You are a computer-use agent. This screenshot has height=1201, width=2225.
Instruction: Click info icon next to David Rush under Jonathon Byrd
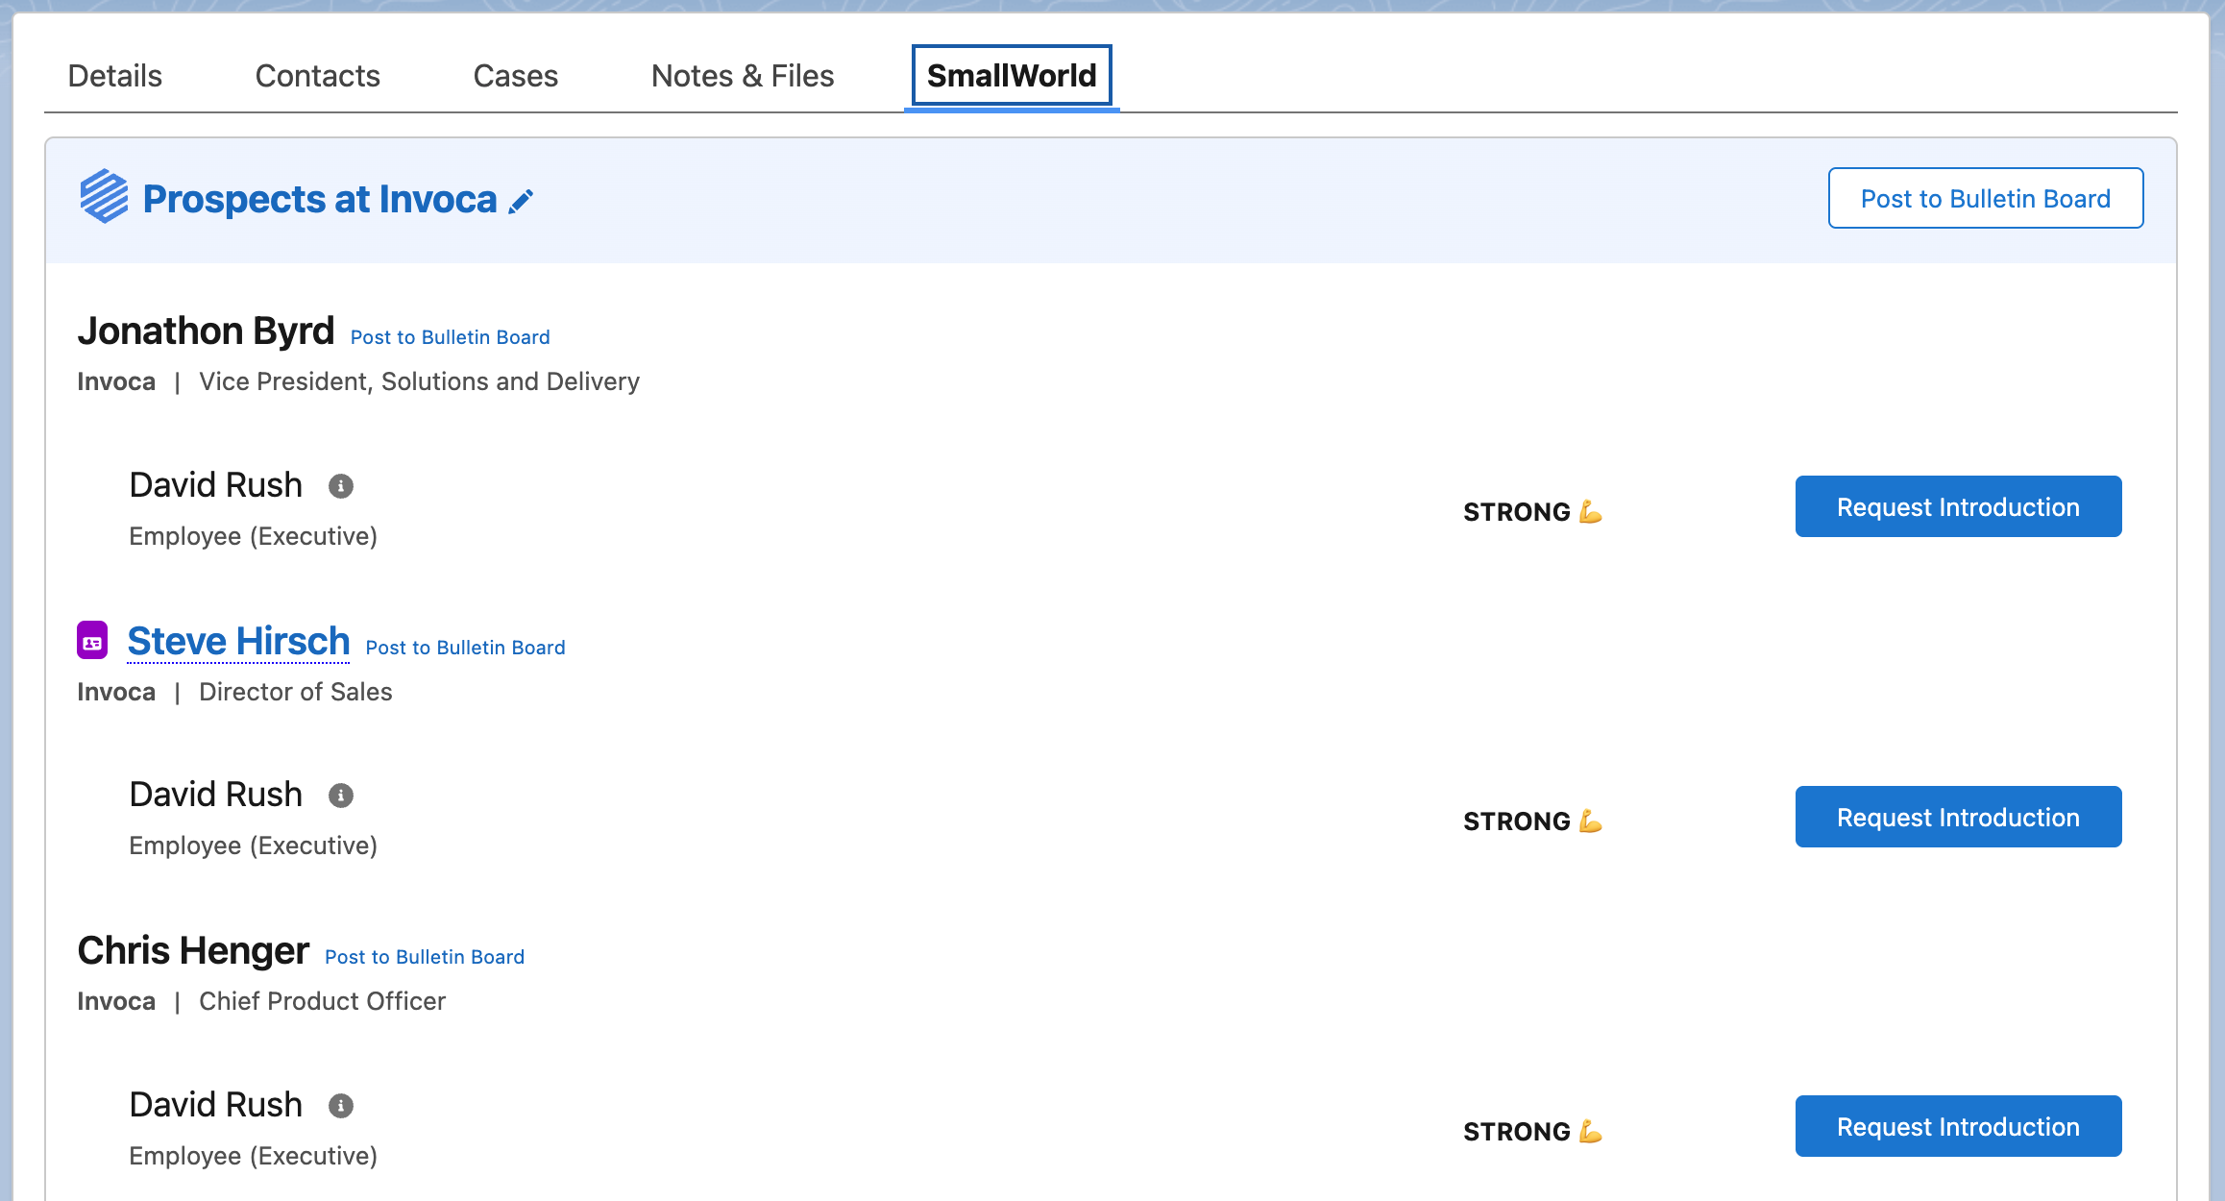coord(341,486)
